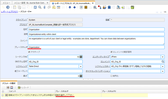The image size is (168, 99).
Task: Click the エレメント label link
Action: click(105, 61)
